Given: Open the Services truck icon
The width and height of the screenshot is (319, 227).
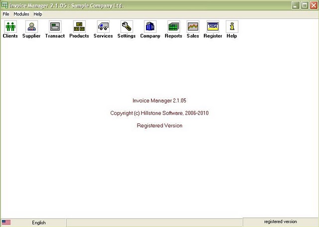Looking at the screenshot, I should (103, 26).
